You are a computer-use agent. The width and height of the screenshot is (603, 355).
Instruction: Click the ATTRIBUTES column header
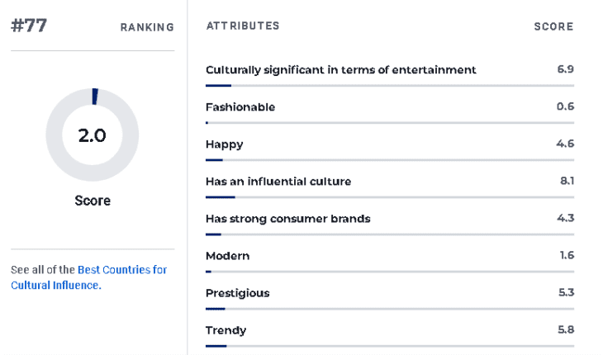pos(243,26)
